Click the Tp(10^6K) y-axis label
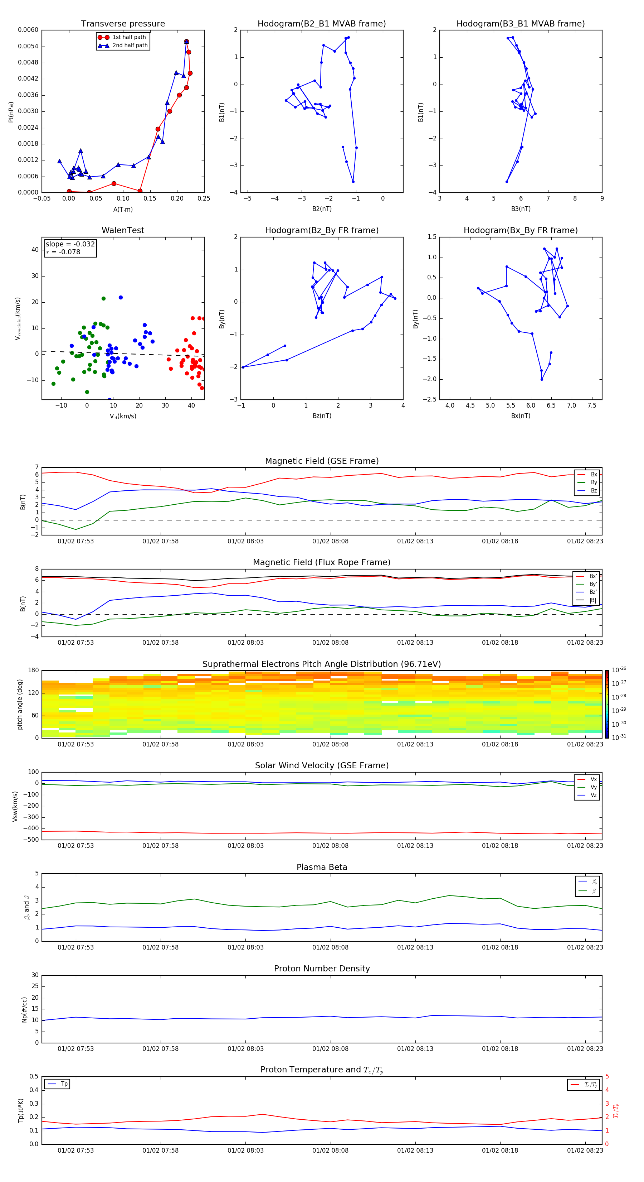Image resolution: width=644 pixels, height=1182 pixels. [x=21, y=1111]
